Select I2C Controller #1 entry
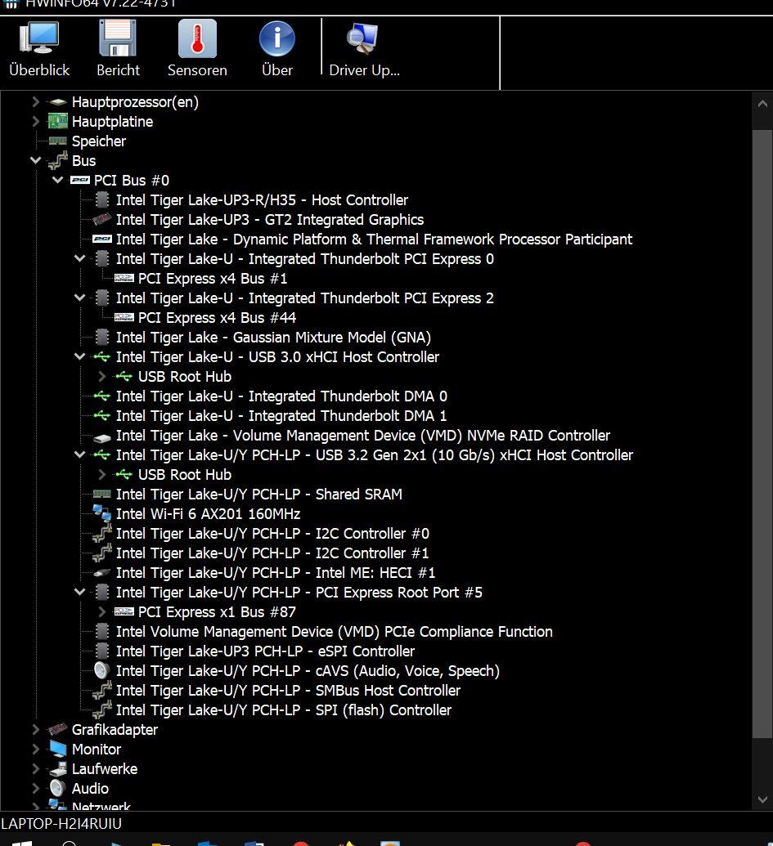Image resolution: width=773 pixels, height=846 pixels. [272, 553]
